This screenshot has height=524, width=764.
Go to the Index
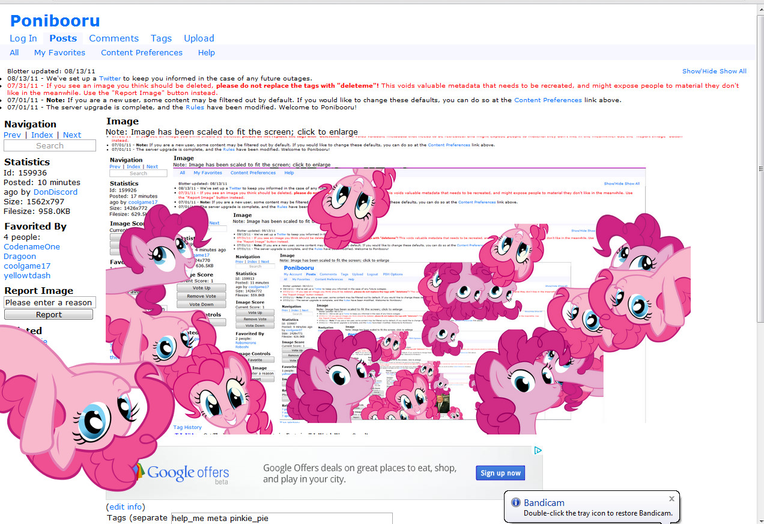(42, 135)
